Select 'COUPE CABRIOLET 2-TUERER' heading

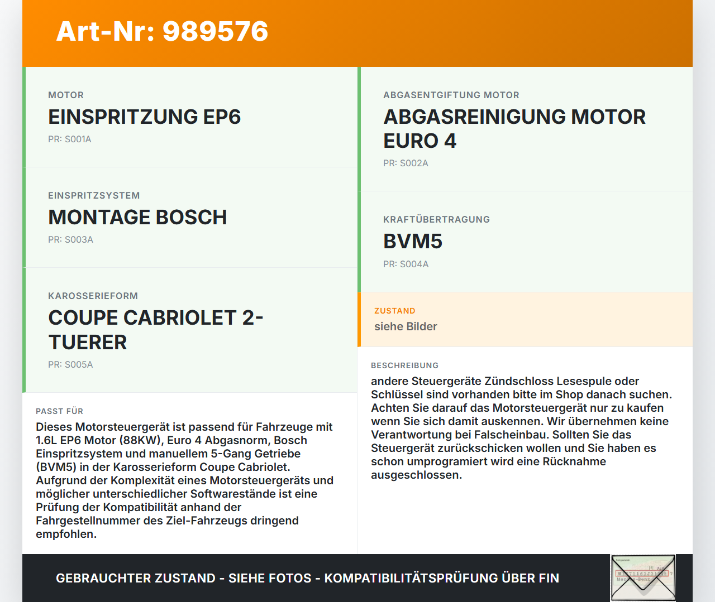156,330
